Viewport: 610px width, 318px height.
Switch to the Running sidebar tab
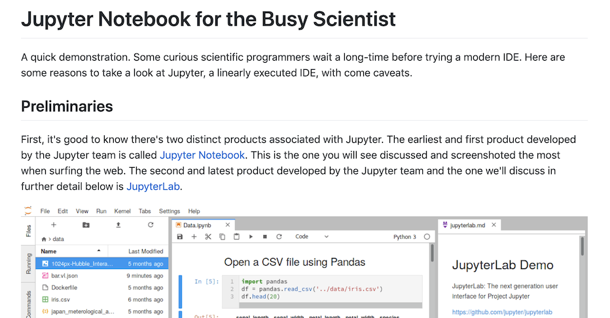tap(28, 264)
